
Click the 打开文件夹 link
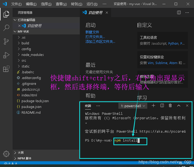(x=95, y=37)
